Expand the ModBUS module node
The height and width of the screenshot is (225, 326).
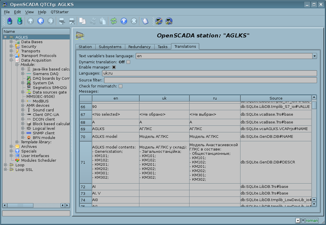point(23,101)
